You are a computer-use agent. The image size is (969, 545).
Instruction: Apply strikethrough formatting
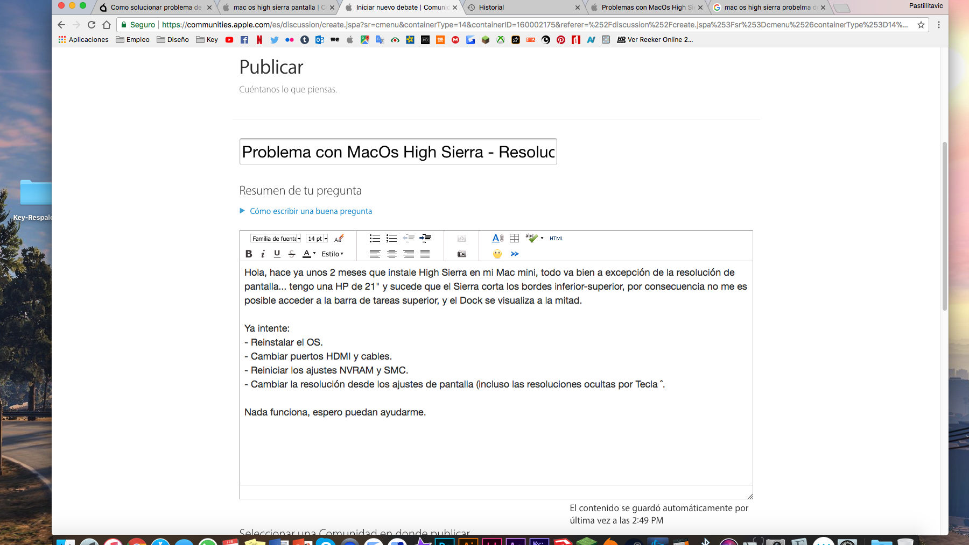pos(292,254)
